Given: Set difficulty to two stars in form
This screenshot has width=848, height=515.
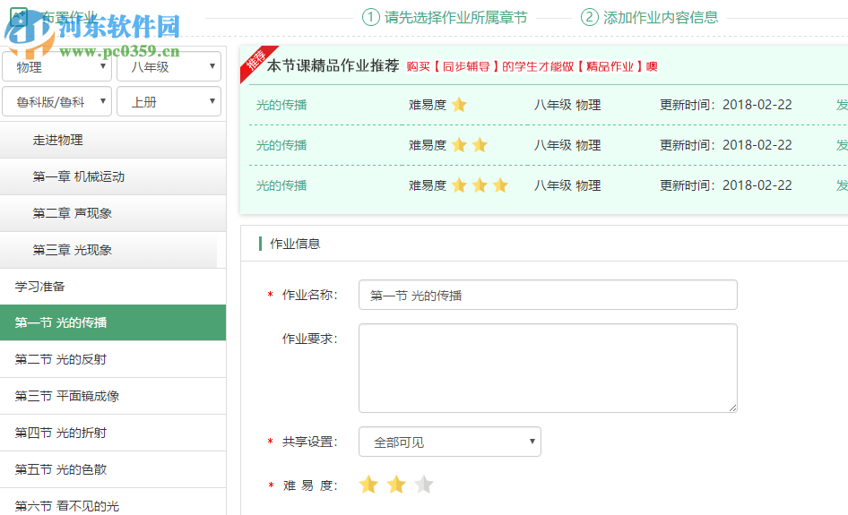Looking at the screenshot, I should [x=396, y=485].
